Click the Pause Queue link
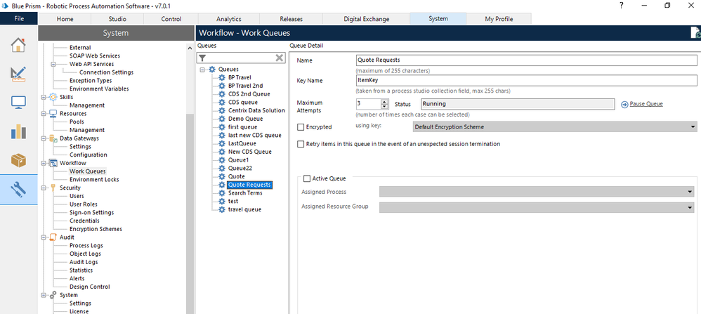Image resolution: width=701 pixels, height=314 pixels. click(x=646, y=104)
